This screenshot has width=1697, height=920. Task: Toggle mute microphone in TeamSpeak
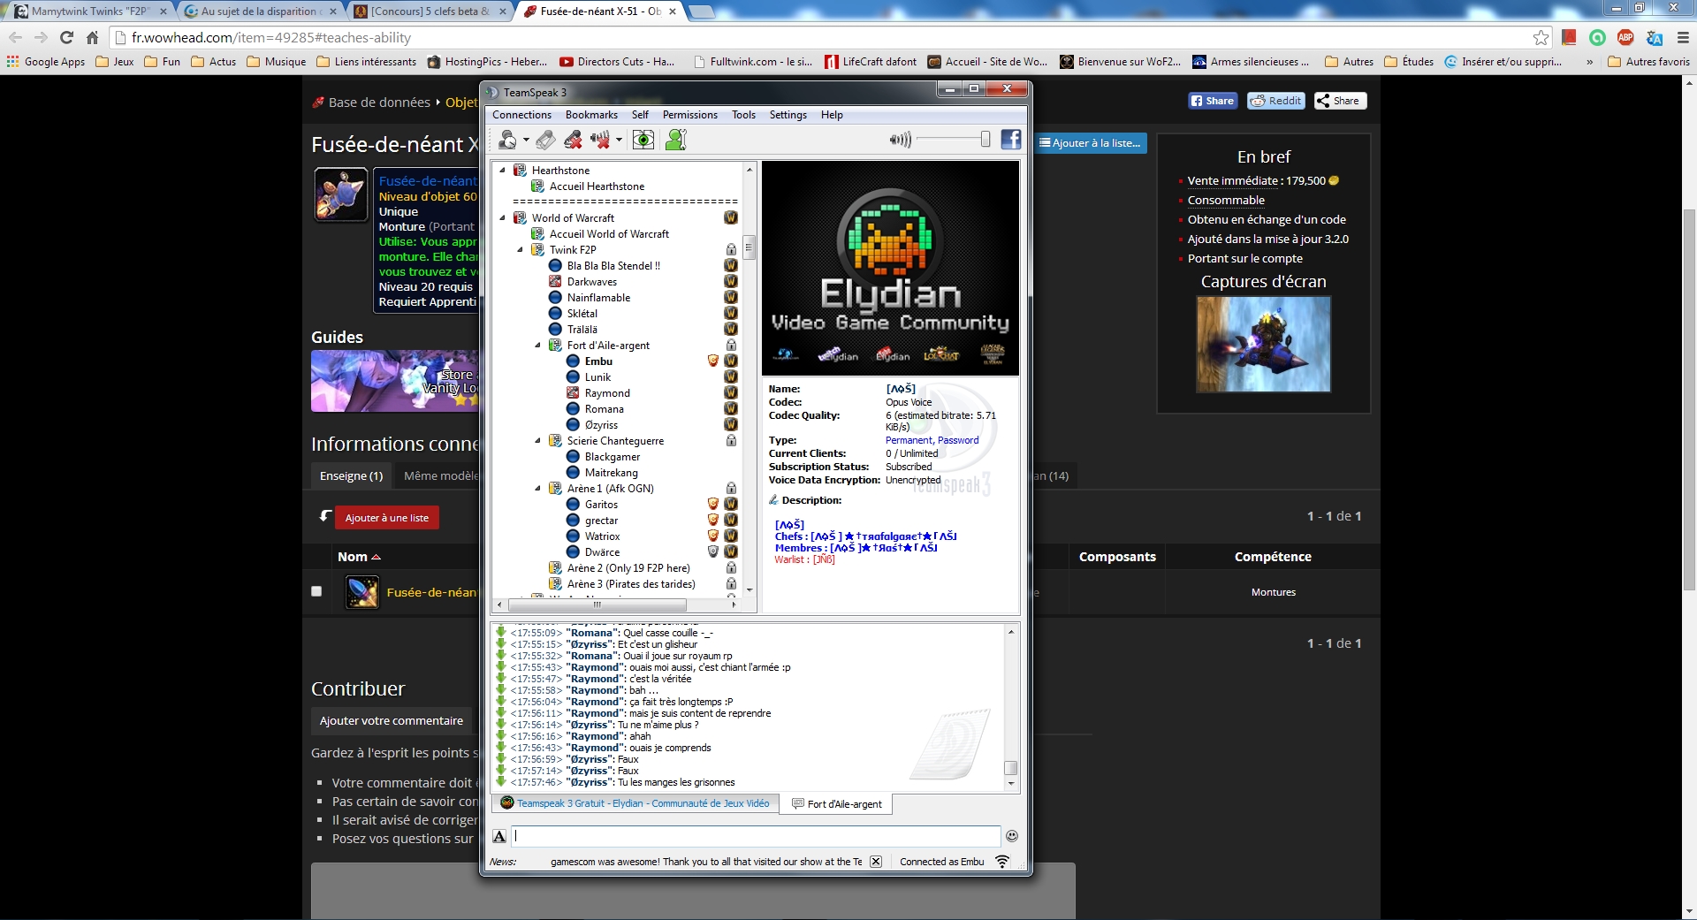(x=573, y=140)
